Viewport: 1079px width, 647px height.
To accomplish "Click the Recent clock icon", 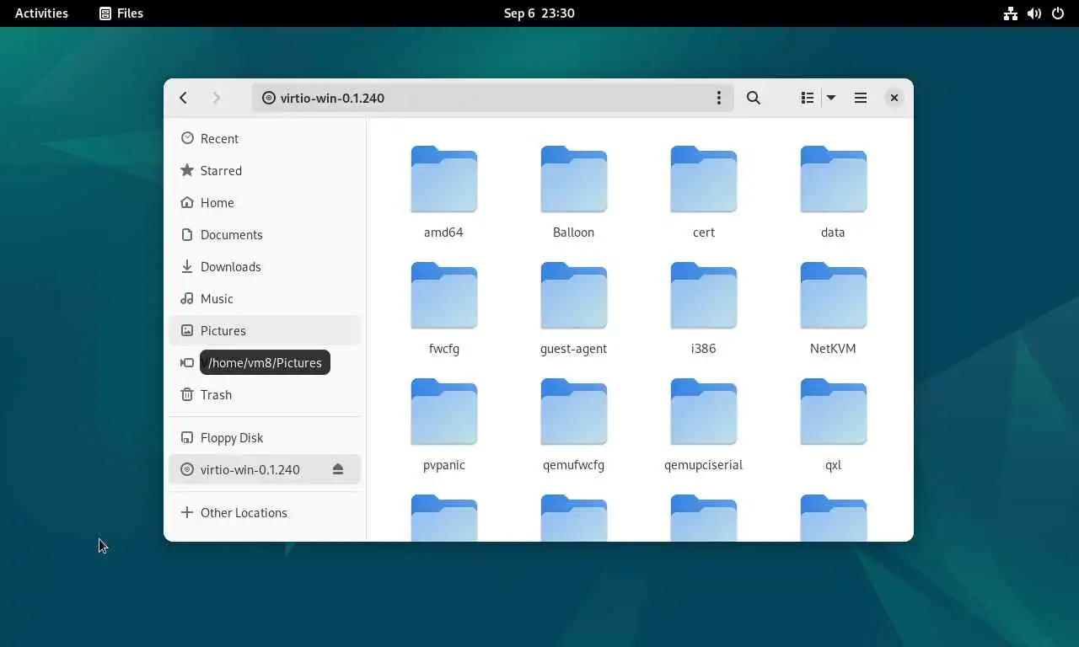I will [187, 138].
